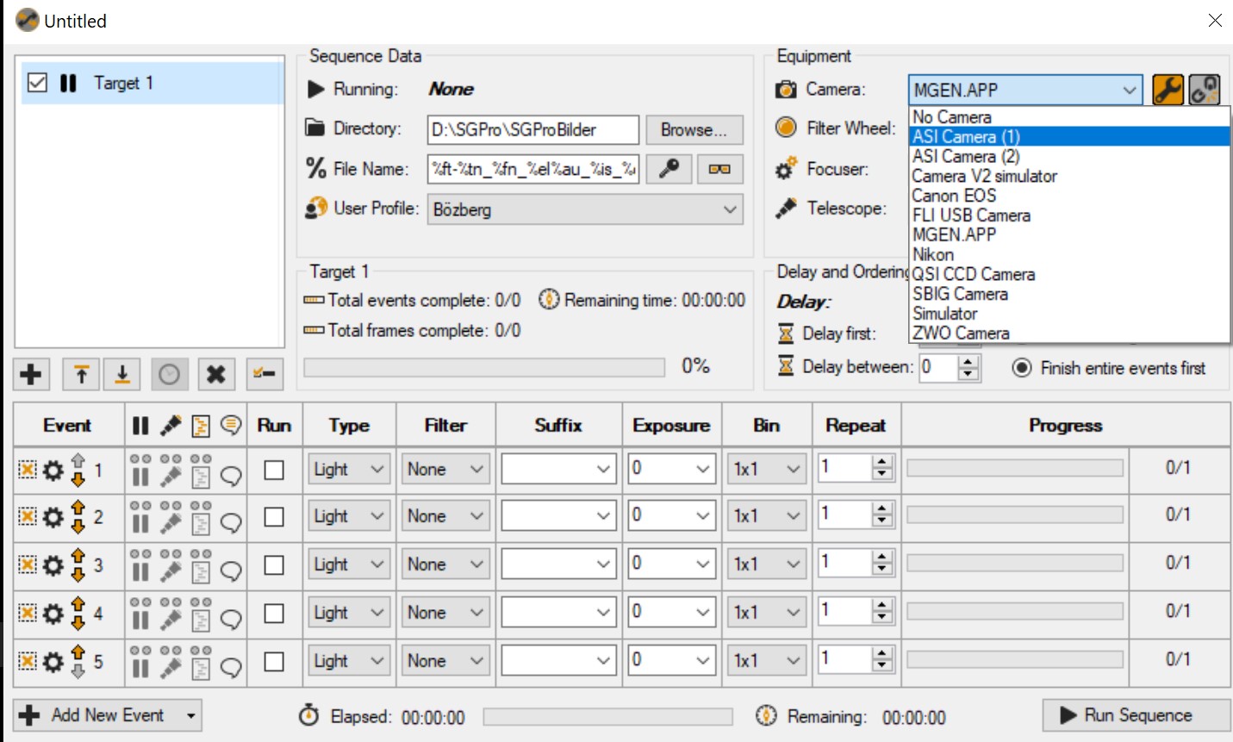Screen dimensions: 1233x742
Task: Click the Browse... button
Action: pos(694,129)
